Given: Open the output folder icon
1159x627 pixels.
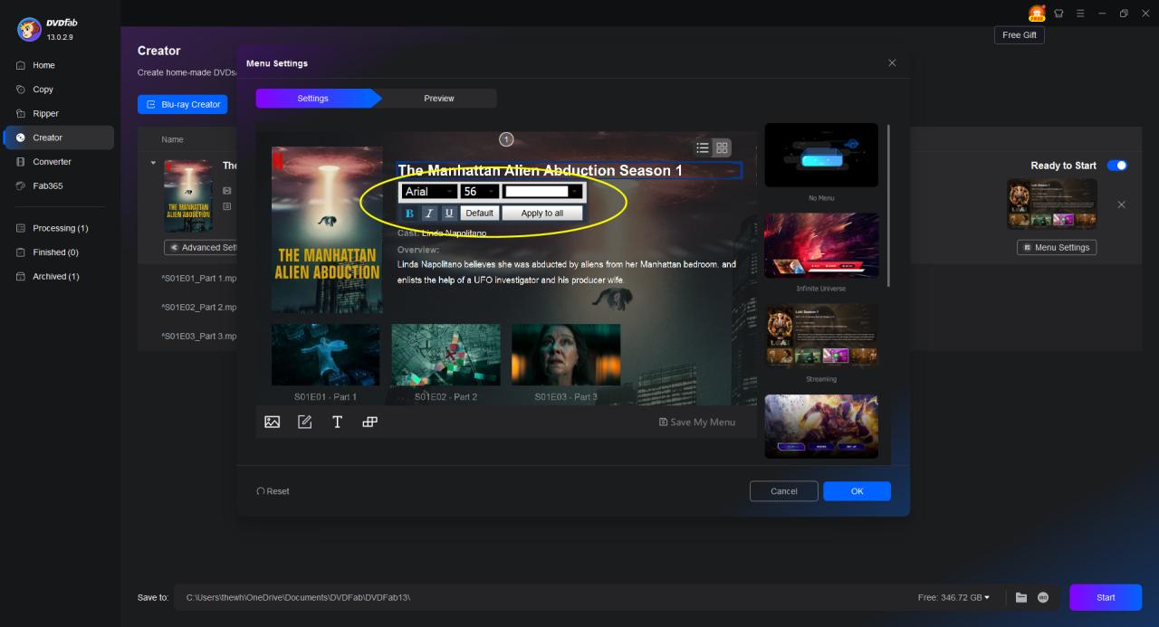Looking at the screenshot, I should [x=1021, y=598].
